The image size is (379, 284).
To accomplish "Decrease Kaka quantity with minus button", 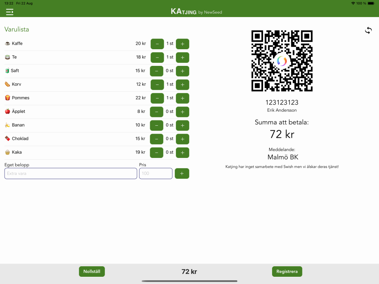I will (157, 152).
